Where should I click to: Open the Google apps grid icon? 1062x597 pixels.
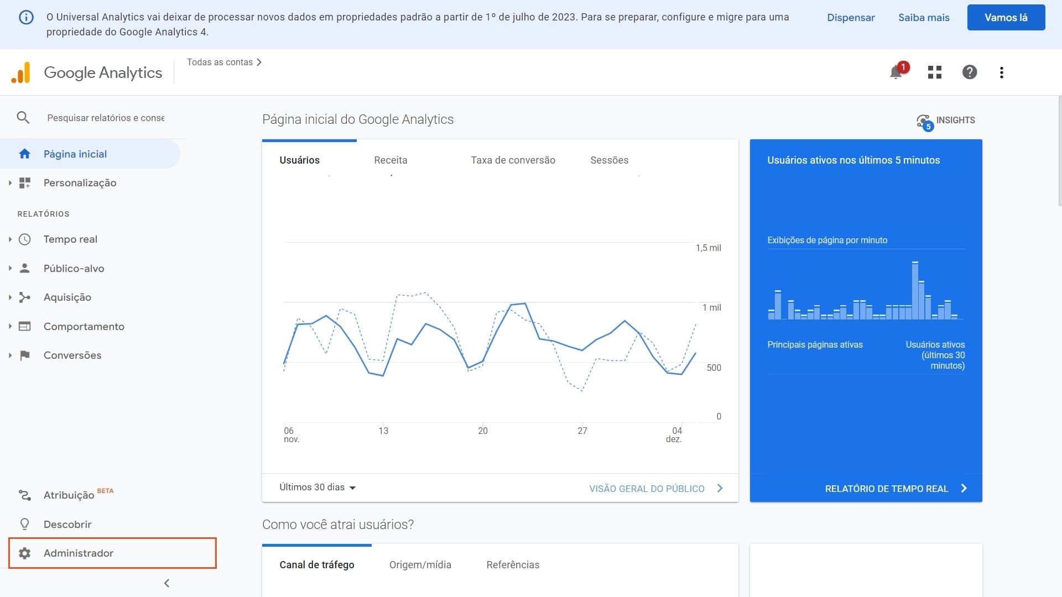coord(934,72)
